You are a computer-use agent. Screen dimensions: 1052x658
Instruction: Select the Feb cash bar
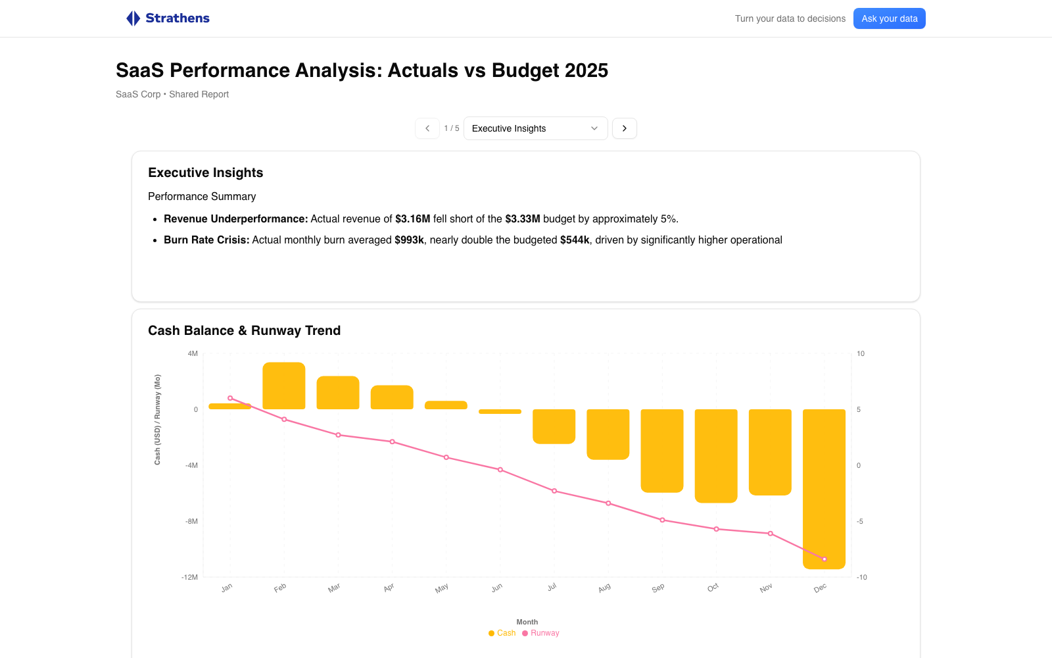[284, 386]
